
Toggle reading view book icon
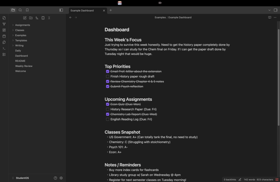tap(269, 17)
